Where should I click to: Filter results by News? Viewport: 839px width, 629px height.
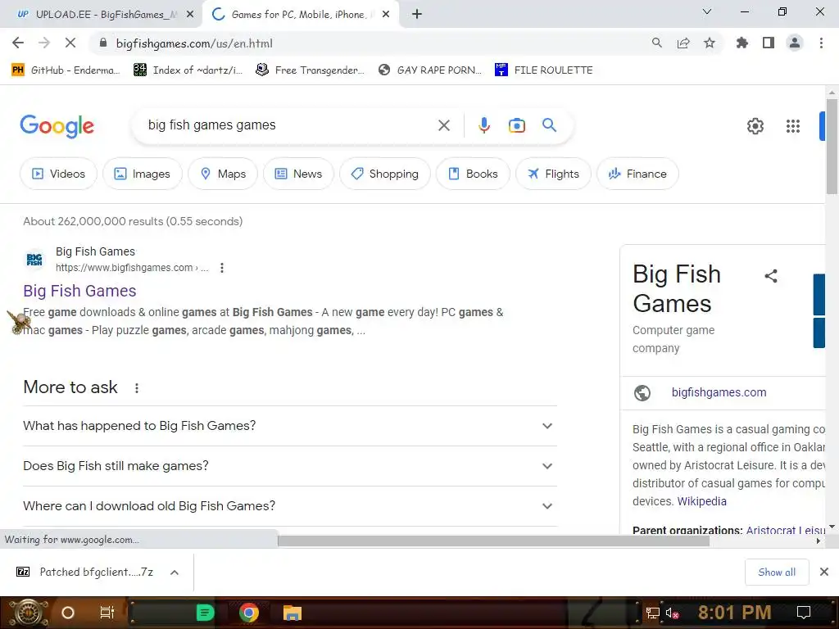point(298,174)
